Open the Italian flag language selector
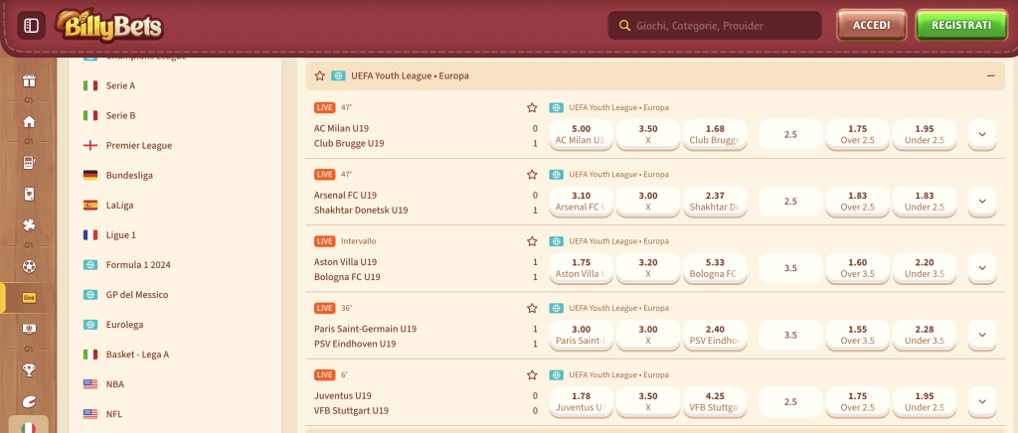The image size is (1018, 433). (x=29, y=427)
